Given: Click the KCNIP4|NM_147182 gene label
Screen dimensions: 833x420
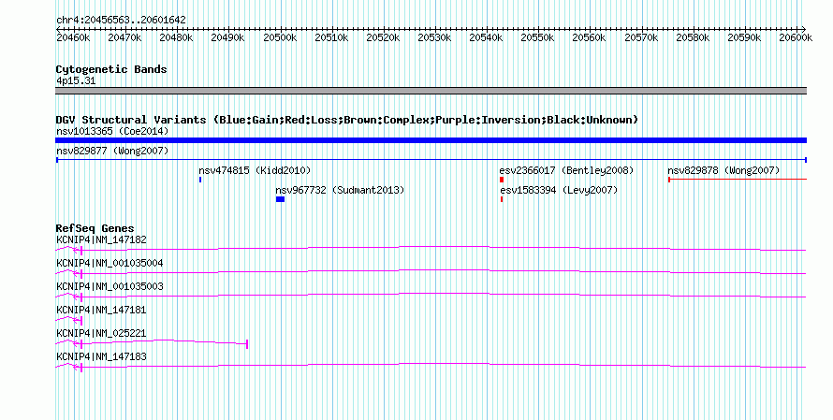Looking at the screenshot, I should [101, 240].
